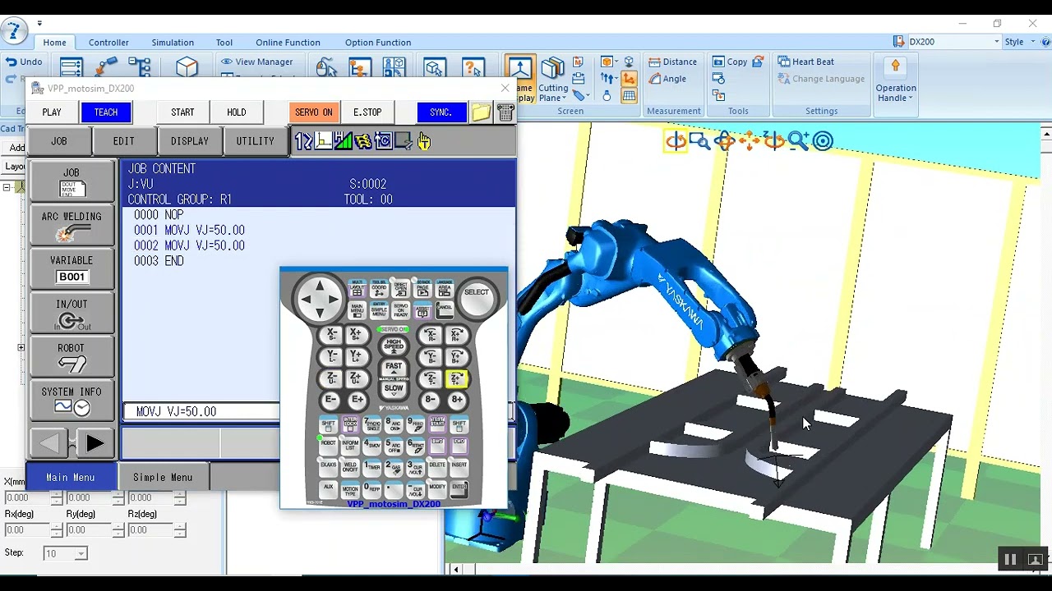Toggle the SERVO ON button
The width and height of the screenshot is (1052, 591).
point(314,112)
